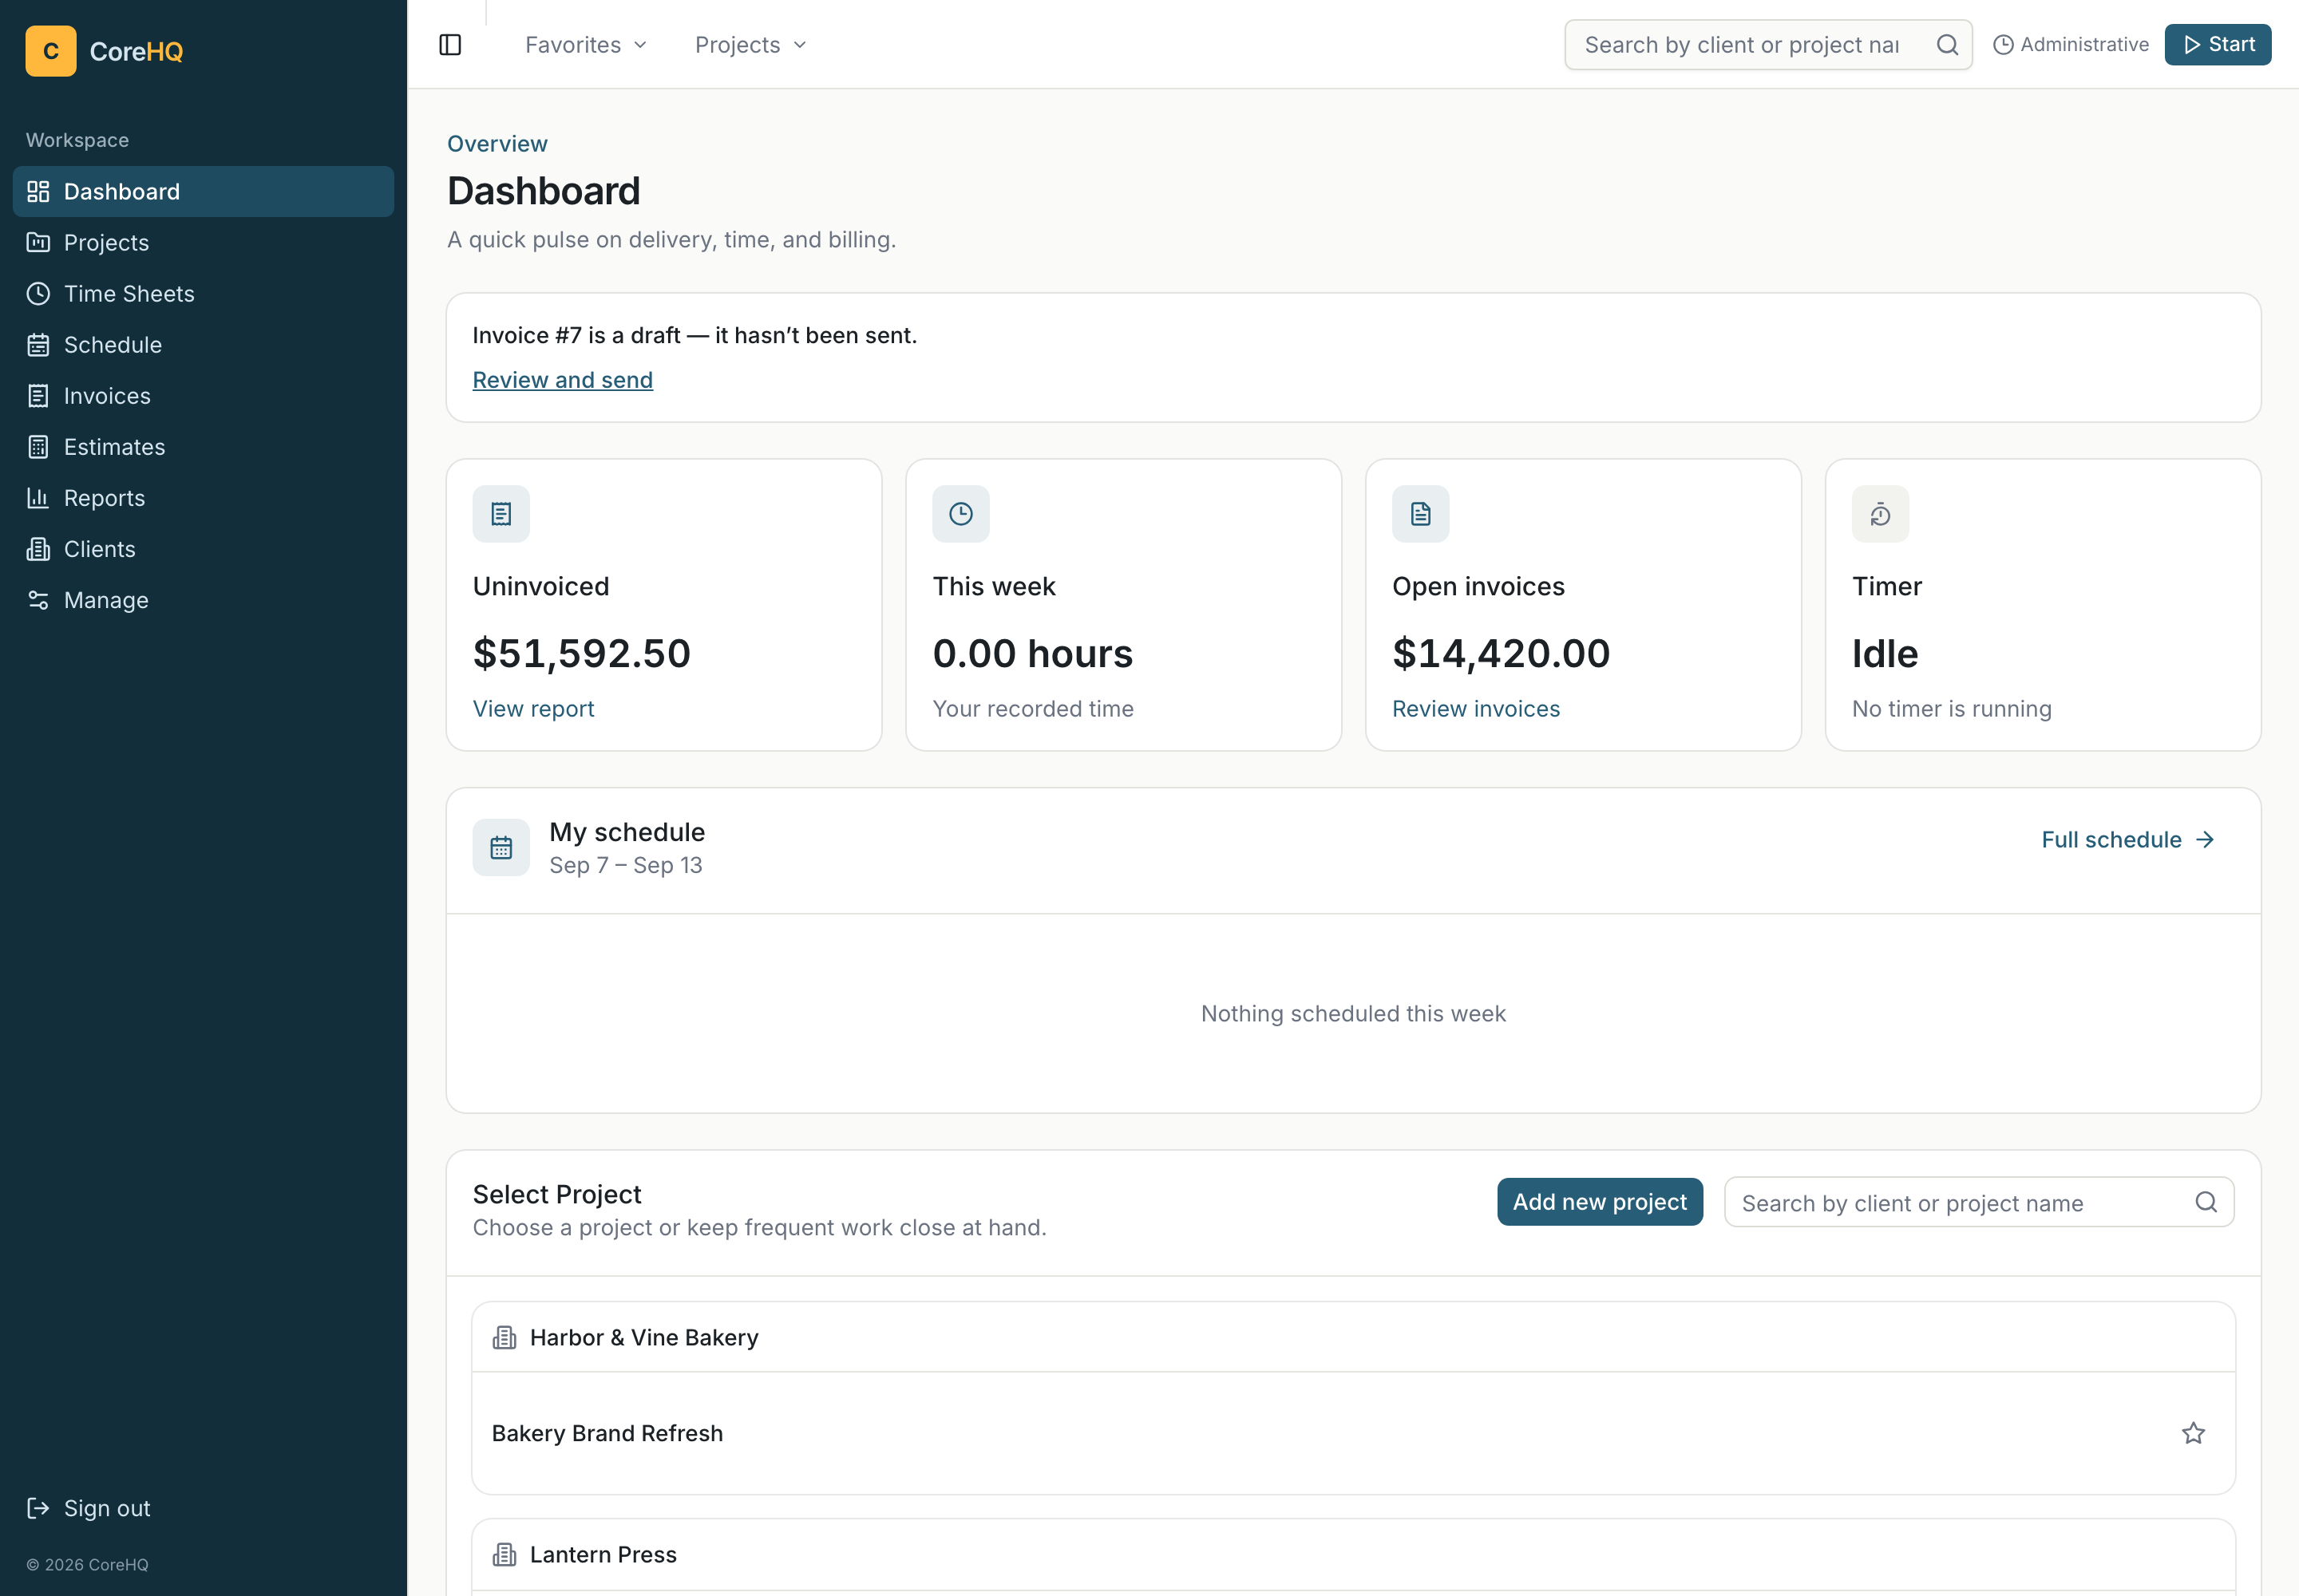This screenshot has width=2299, height=1596.
Task: Toggle the sidebar panel icon
Action: [450, 45]
